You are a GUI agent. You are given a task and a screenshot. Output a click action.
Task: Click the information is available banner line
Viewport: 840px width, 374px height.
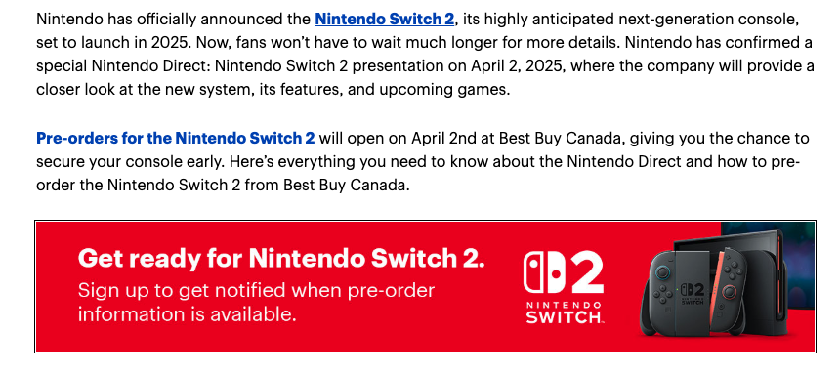point(187,314)
